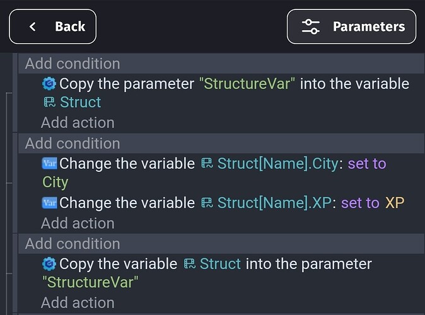
Task: Click 'Add condition' above Copy the variable action
Action: (x=73, y=244)
